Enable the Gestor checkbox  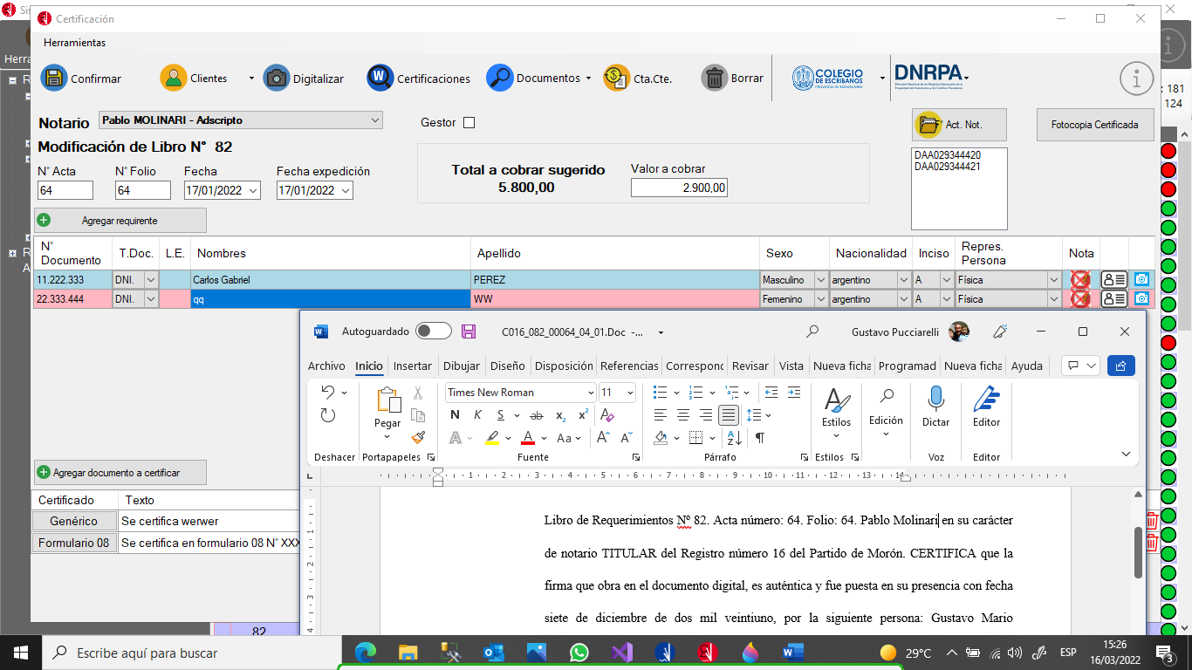coord(469,123)
